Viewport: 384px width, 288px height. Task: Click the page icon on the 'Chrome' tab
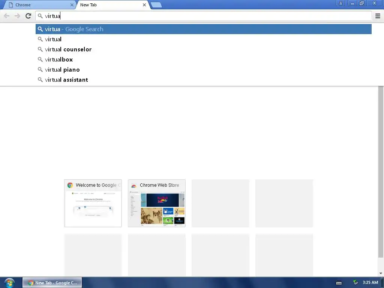click(x=10, y=4)
